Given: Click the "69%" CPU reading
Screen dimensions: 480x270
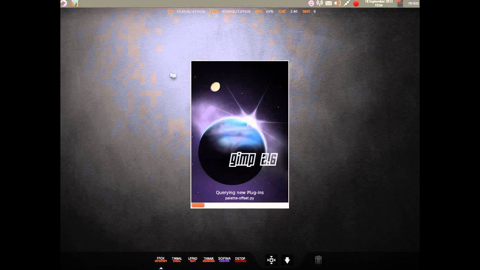Looking at the screenshot, I should (x=270, y=12).
